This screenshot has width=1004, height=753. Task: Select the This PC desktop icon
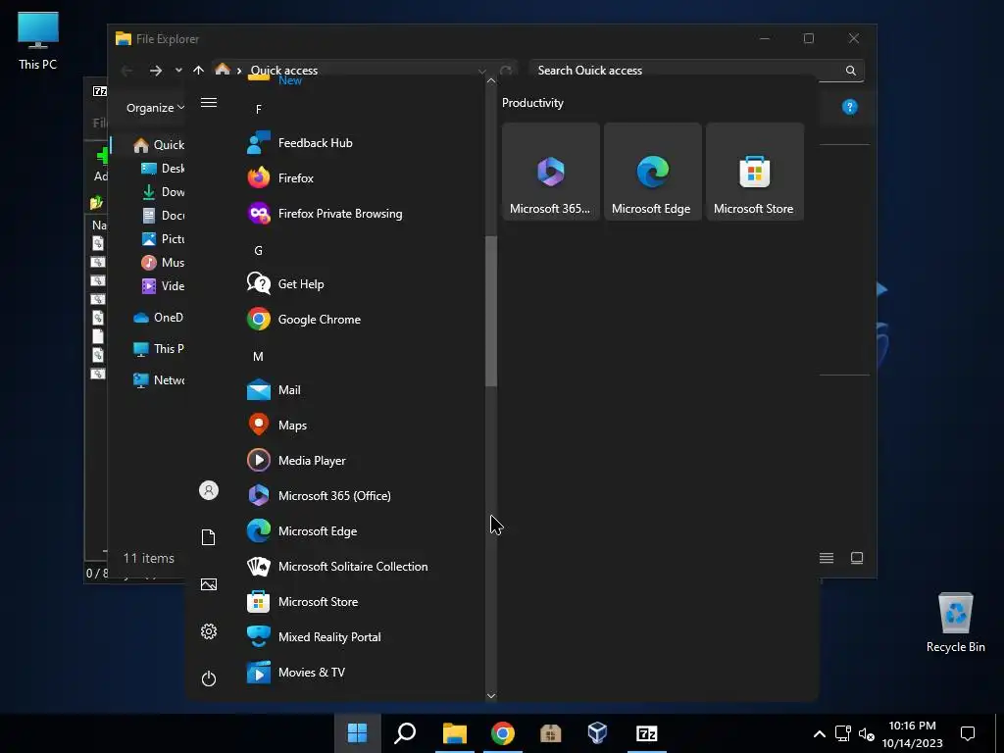click(x=38, y=41)
